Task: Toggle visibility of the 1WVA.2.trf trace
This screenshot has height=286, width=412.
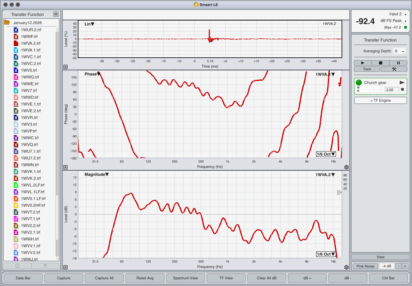Action: tap(16, 43)
